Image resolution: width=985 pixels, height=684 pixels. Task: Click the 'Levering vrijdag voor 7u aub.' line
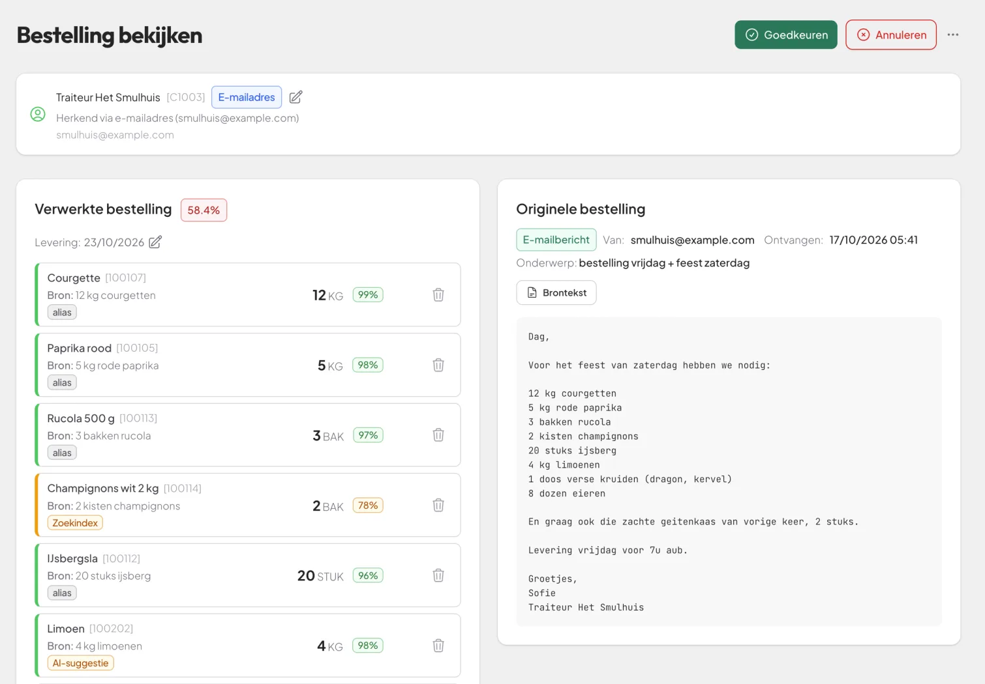[x=608, y=550]
